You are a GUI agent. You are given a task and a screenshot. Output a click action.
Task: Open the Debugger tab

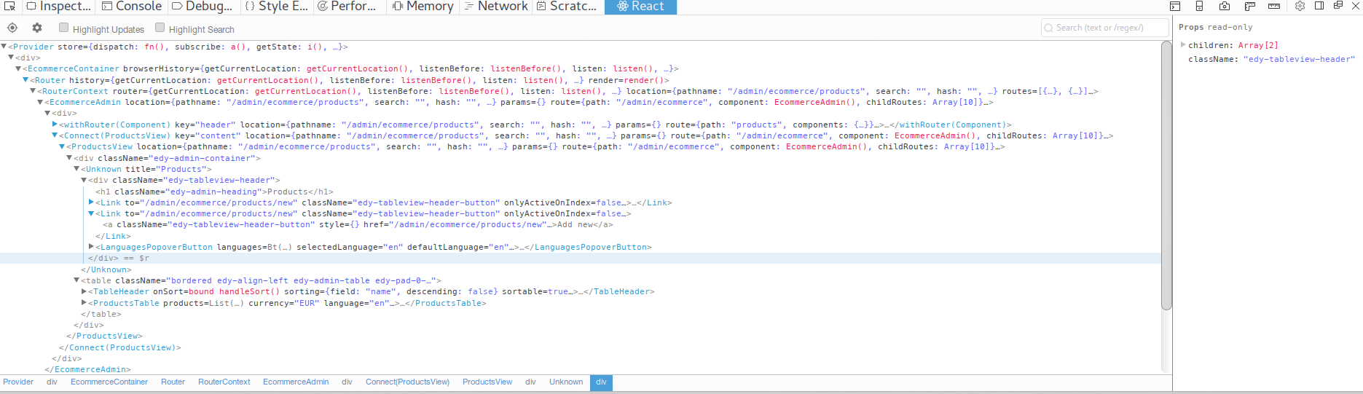tap(203, 7)
